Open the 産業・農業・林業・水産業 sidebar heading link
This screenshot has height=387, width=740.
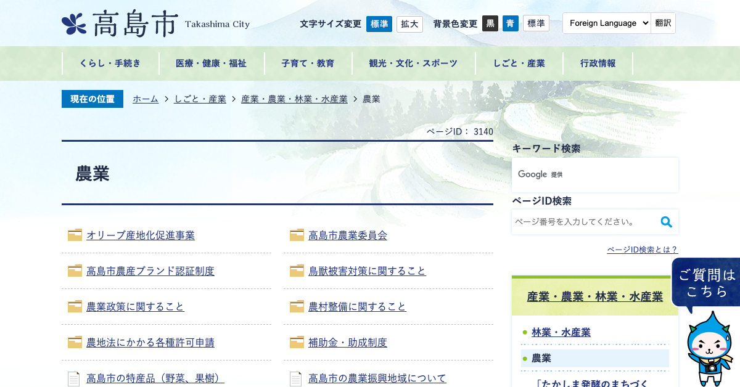[595, 297]
